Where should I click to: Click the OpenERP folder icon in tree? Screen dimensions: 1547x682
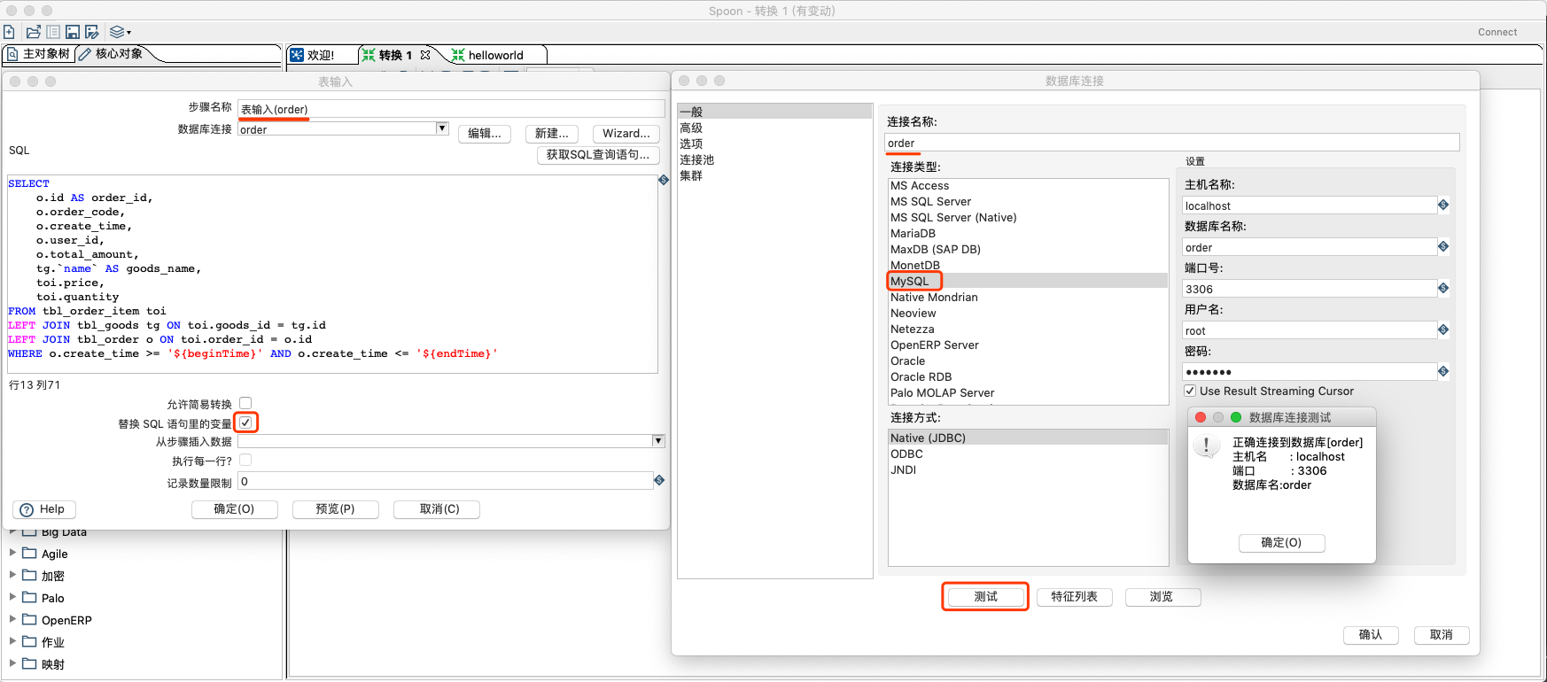coord(29,620)
